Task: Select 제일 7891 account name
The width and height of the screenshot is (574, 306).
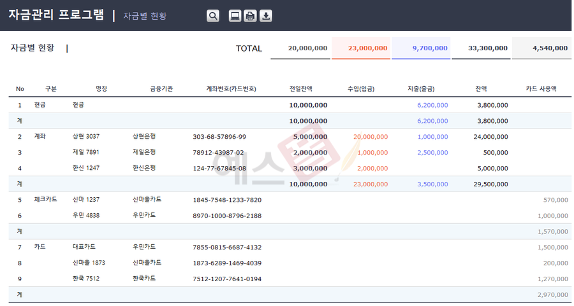Action: [x=86, y=152]
